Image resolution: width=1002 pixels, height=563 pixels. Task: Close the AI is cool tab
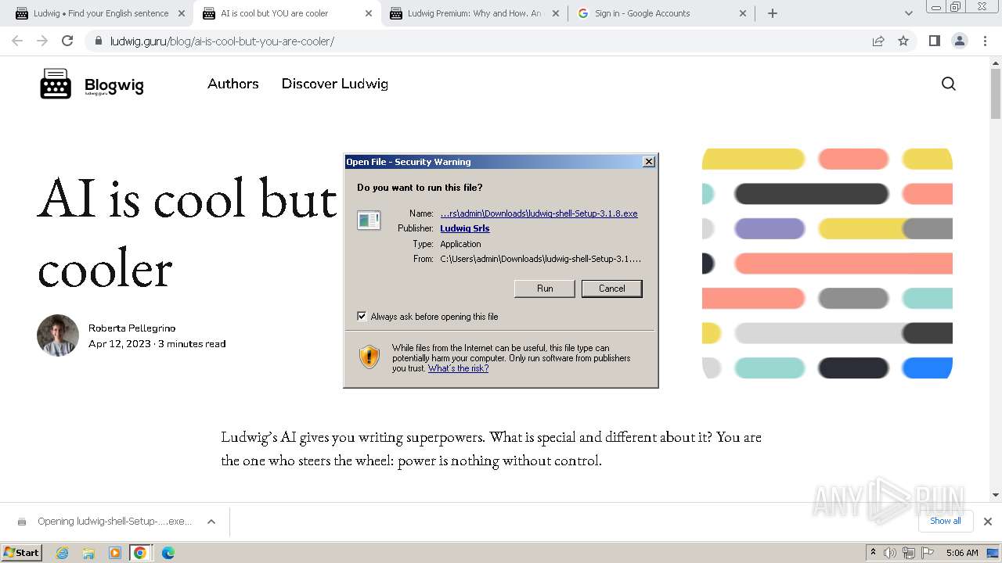click(x=369, y=13)
